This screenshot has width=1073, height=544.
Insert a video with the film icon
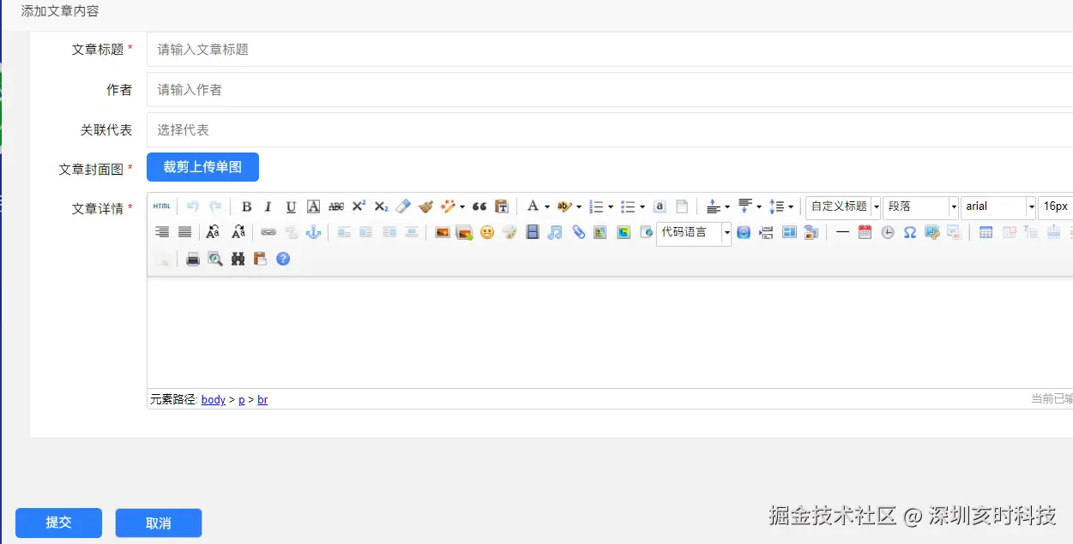coord(533,232)
